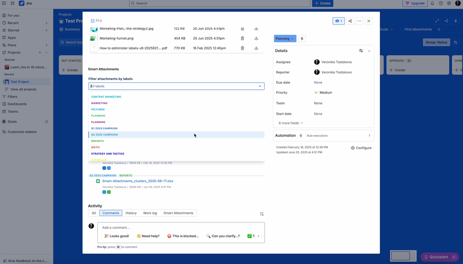Screen dimensions: 463x264
Task: Click the lightning automation icon beside Planning
Action: pos(302,38)
